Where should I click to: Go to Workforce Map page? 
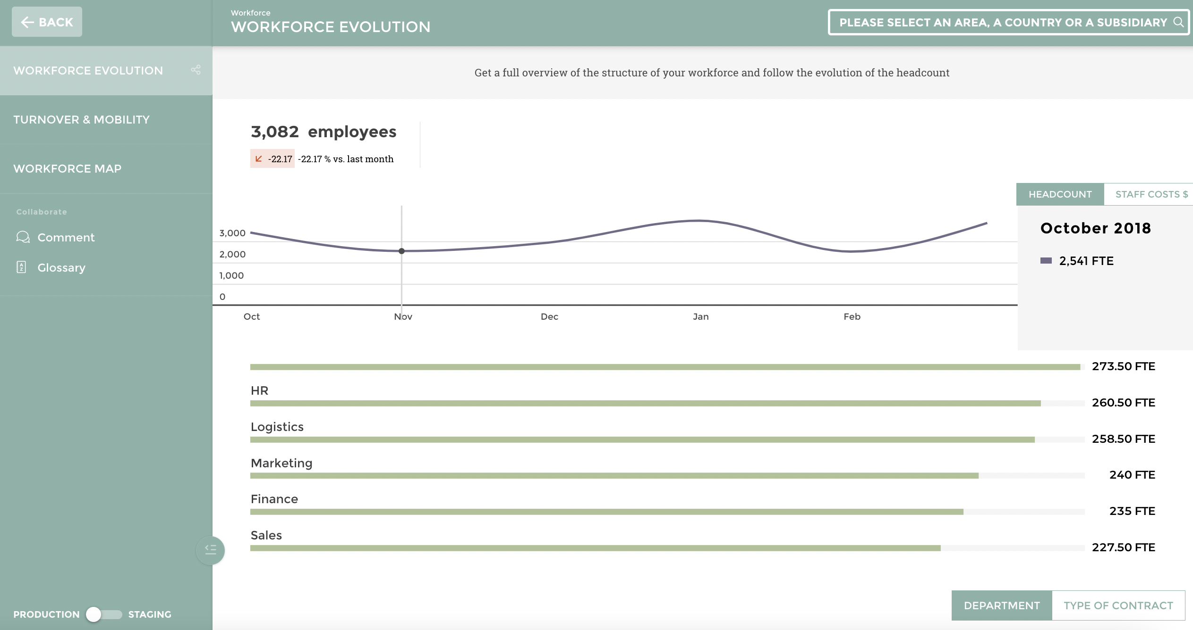tap(68, 169)
